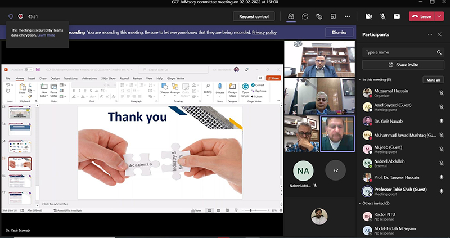This screenshot has width=450, height=238.
Task: Click the 'Type a name' search field
Action: pos(399,52)
